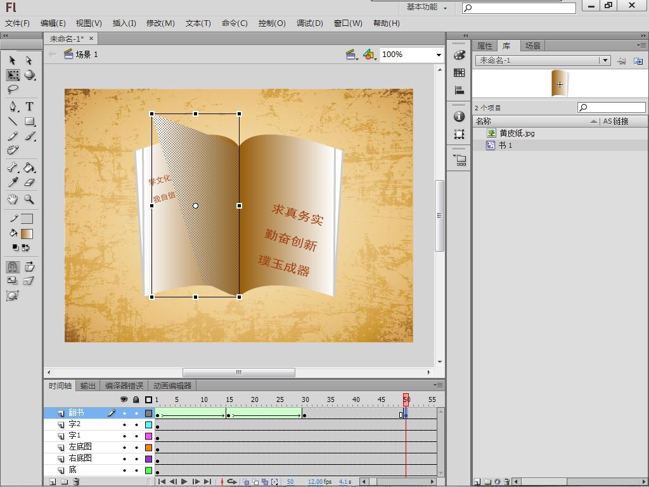Select the Lasso tool
This screenshot has width=649, height=487.
click(x=13, y=90)
